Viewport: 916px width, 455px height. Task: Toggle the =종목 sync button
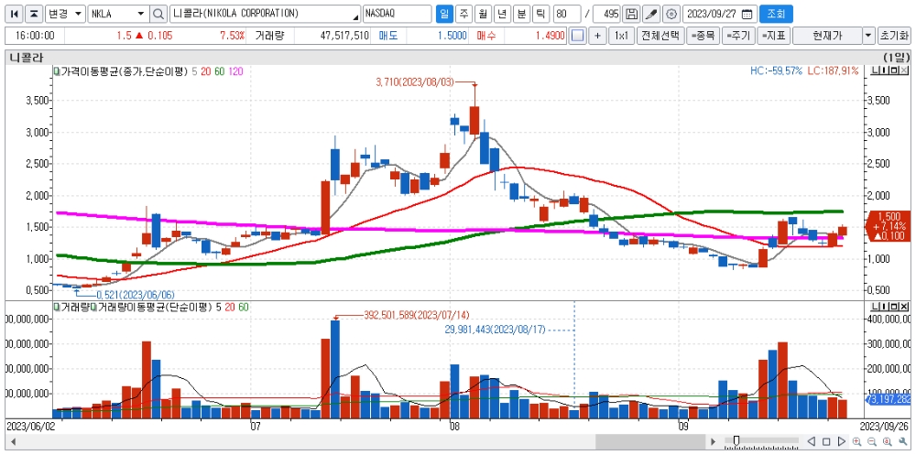(x=703, y=36)
